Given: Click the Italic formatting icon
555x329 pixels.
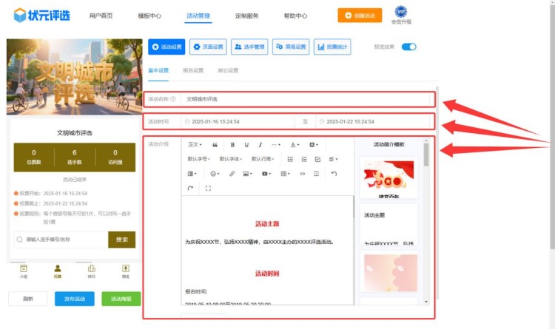Looking at the screenshot, I should 260,145.
